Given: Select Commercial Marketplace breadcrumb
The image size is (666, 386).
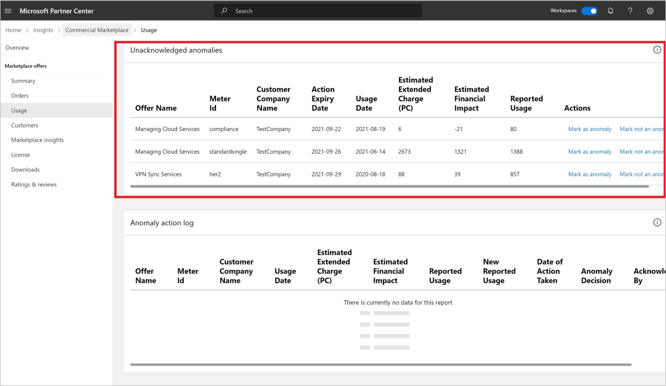Looking at the screenshot, I should [97, 31].
